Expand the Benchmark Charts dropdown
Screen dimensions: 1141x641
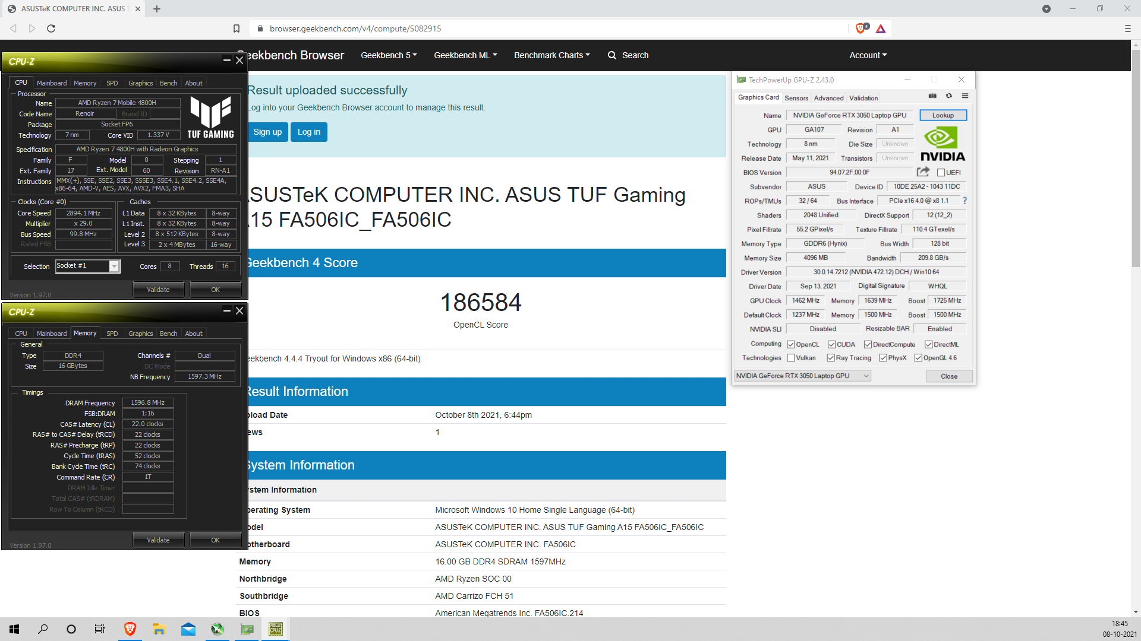552,55
